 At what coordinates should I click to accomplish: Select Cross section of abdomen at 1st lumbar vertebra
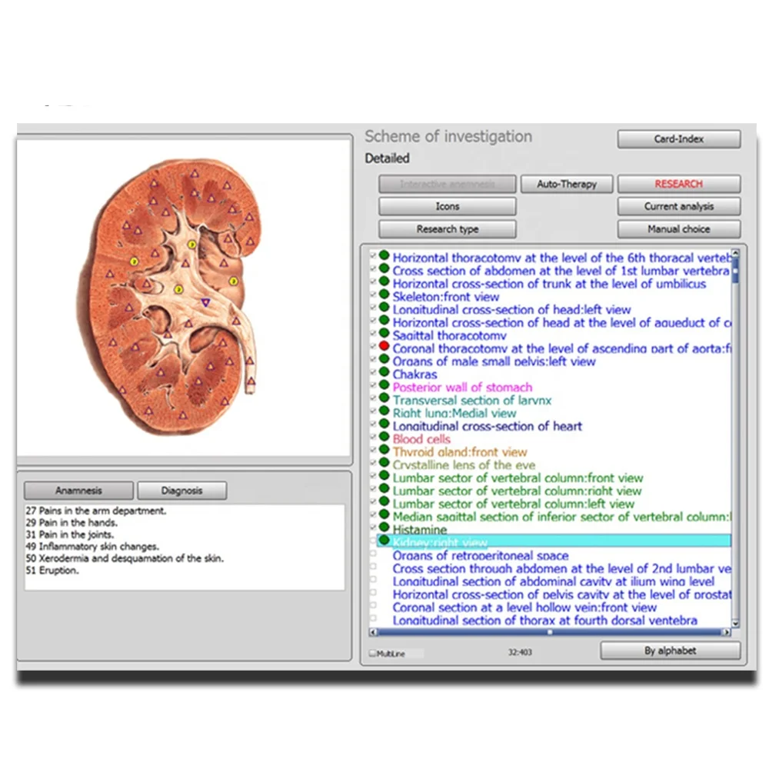pyautogui.click(x=561, y=271)
